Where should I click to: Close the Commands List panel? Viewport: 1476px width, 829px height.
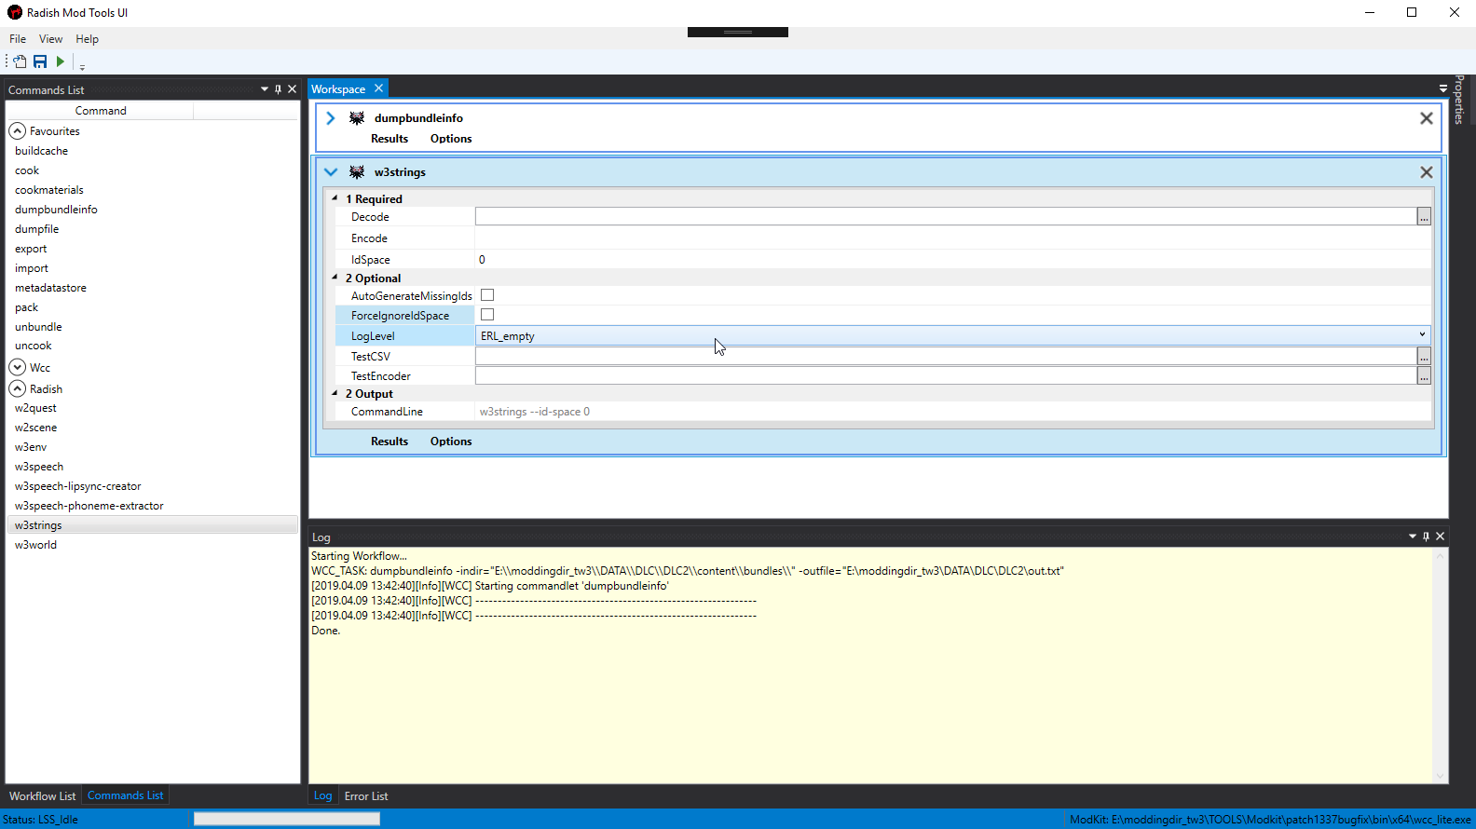click(292, 89)
